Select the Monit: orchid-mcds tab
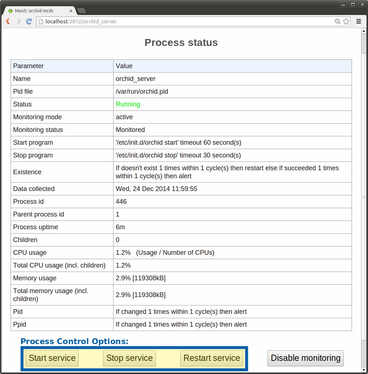Screen dimensions: 368x374 39,11
